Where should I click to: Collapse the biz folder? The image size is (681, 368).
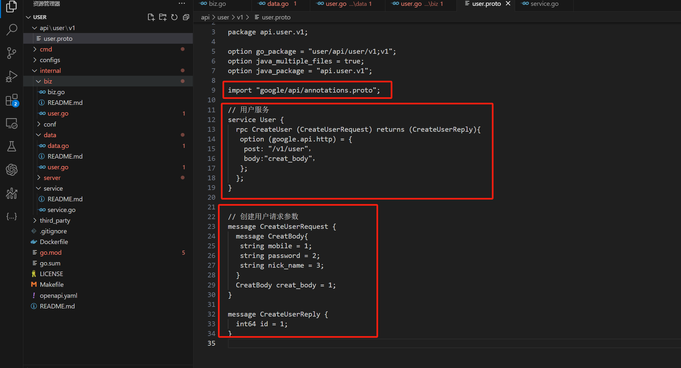[38, 81]
